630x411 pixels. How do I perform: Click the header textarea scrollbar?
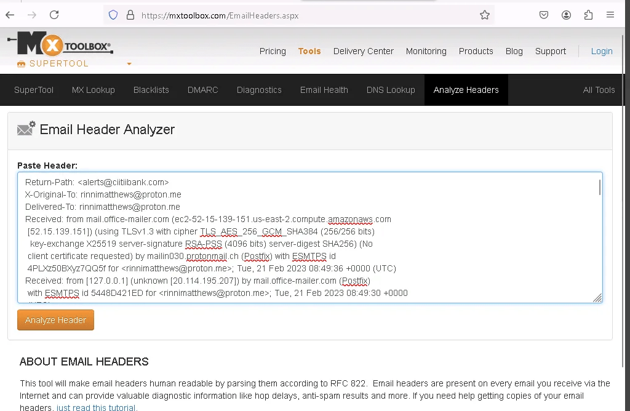pos(599,188)
